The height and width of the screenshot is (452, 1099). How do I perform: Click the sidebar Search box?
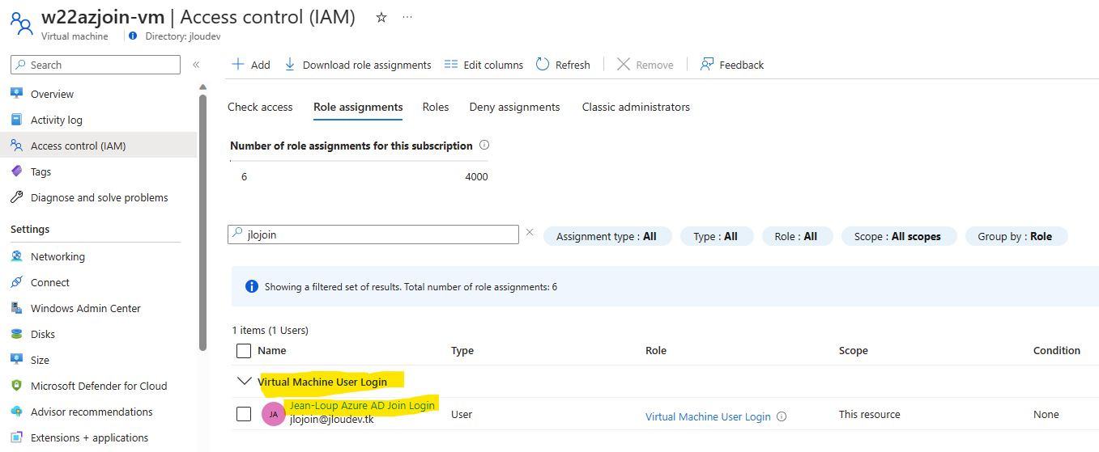[x=96, y=65]
